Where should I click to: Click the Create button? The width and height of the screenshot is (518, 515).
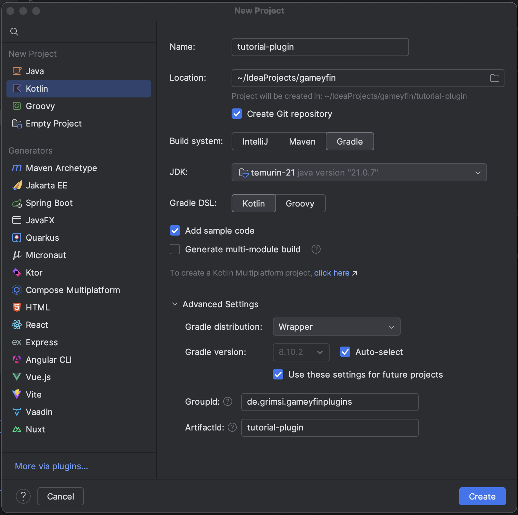click(482, 496)
